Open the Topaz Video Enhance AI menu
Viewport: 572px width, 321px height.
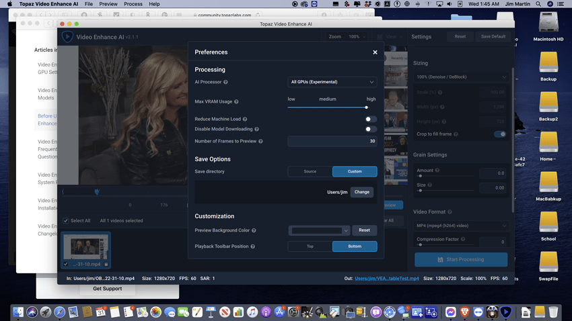48,4
